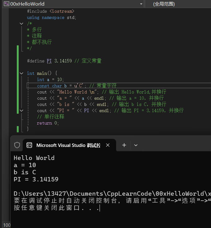
Task: Click the D:\Users\13427 path output line
Action: 112,194
